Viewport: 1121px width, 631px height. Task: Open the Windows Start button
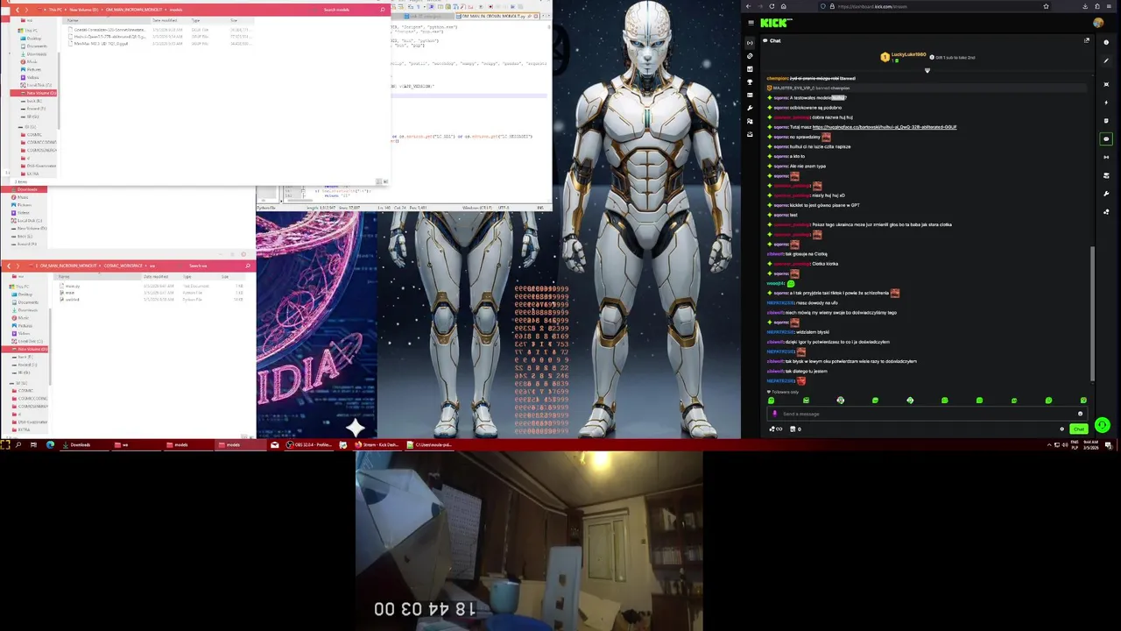pos(4,445)
